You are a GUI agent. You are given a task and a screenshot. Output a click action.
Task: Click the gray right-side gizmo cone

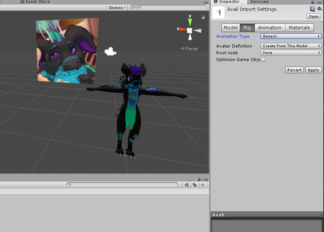(197, 31)
